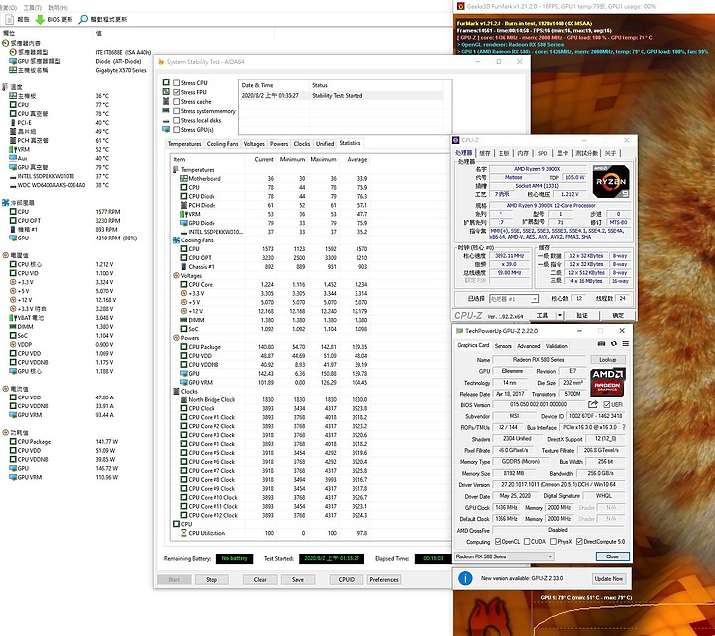Open the Advanced tab in GPU-Z
This screenshot has width=715, height=636.
pos(529,346)
